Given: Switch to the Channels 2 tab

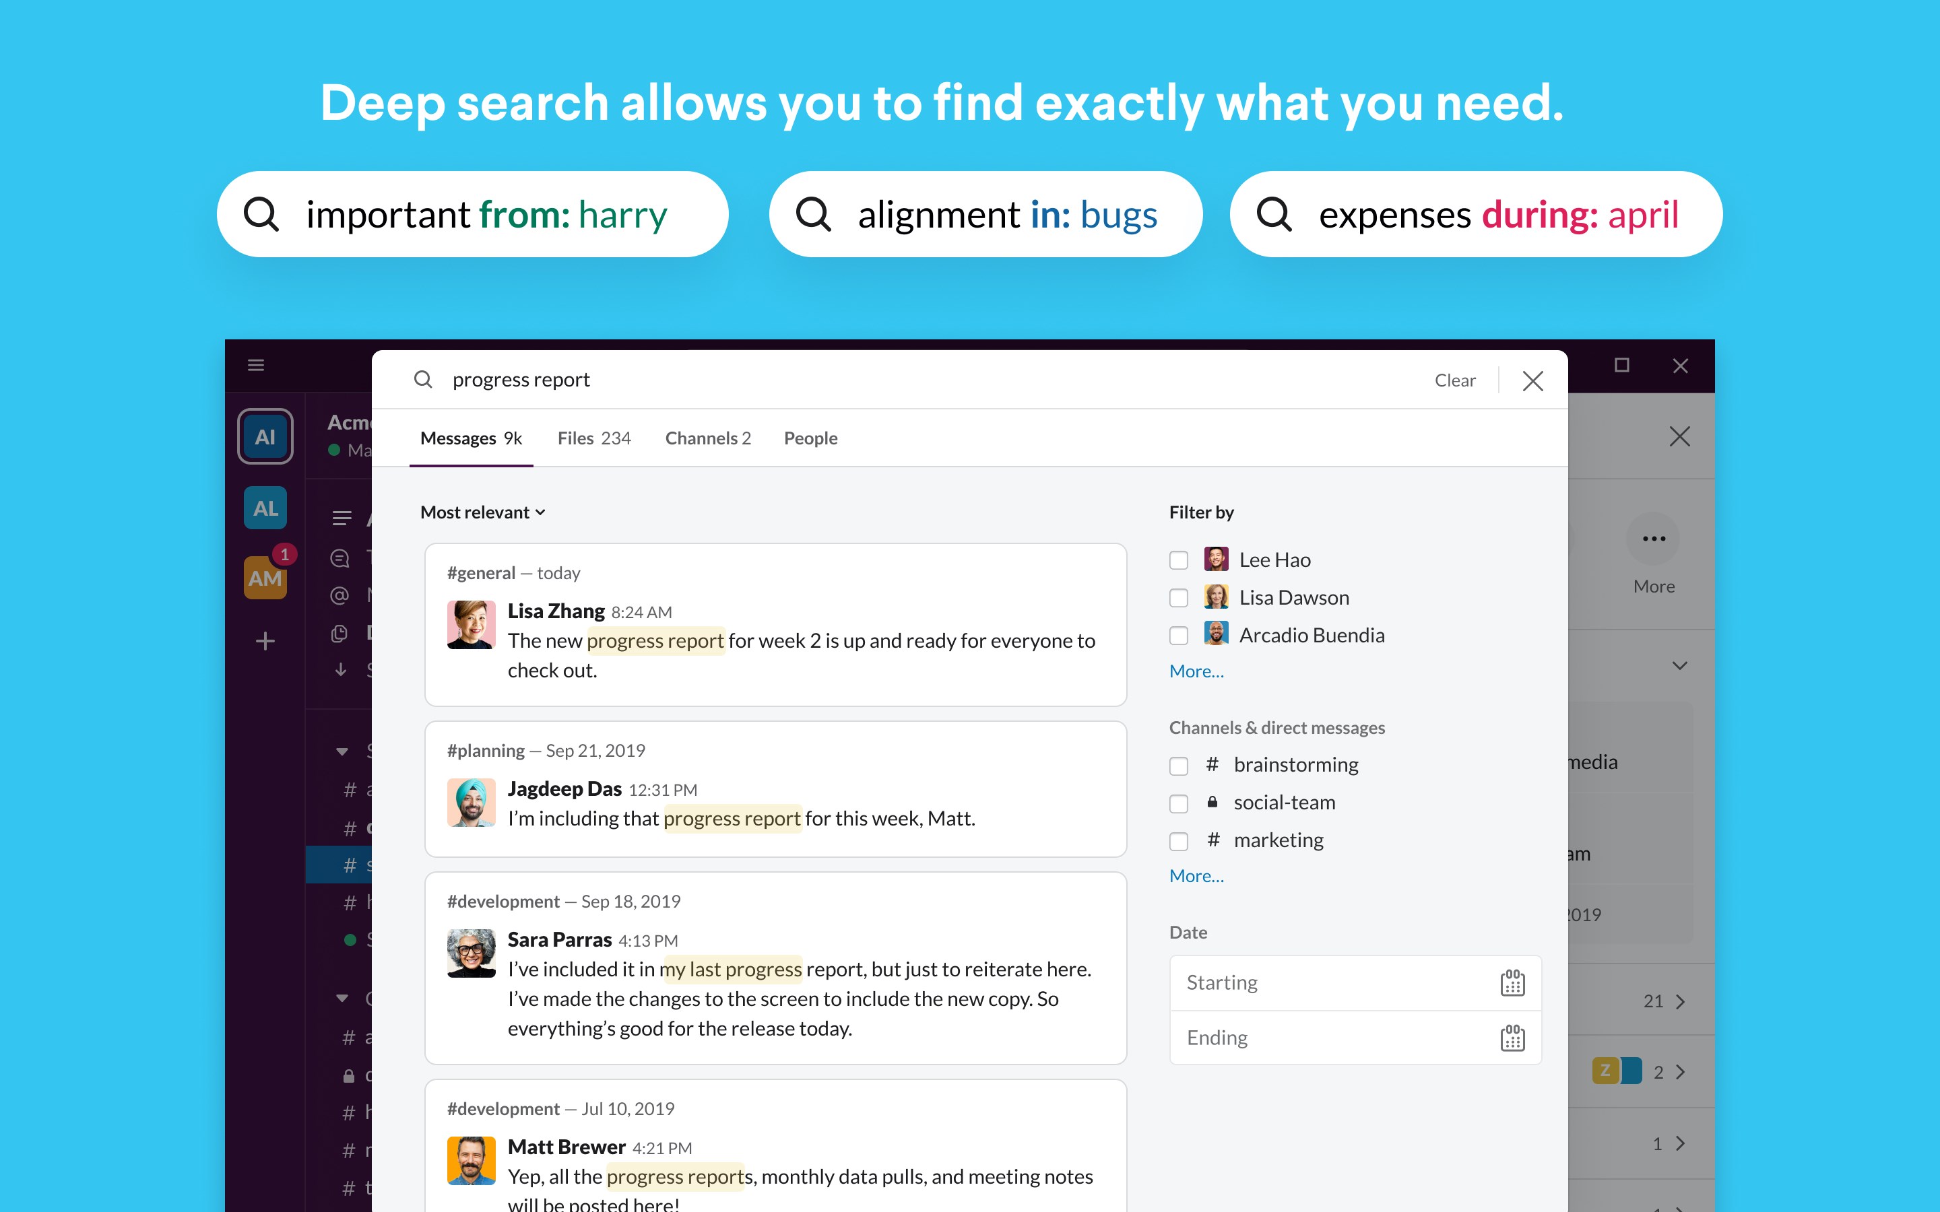Looking at the screenshot, I should (x=707, y=437).
